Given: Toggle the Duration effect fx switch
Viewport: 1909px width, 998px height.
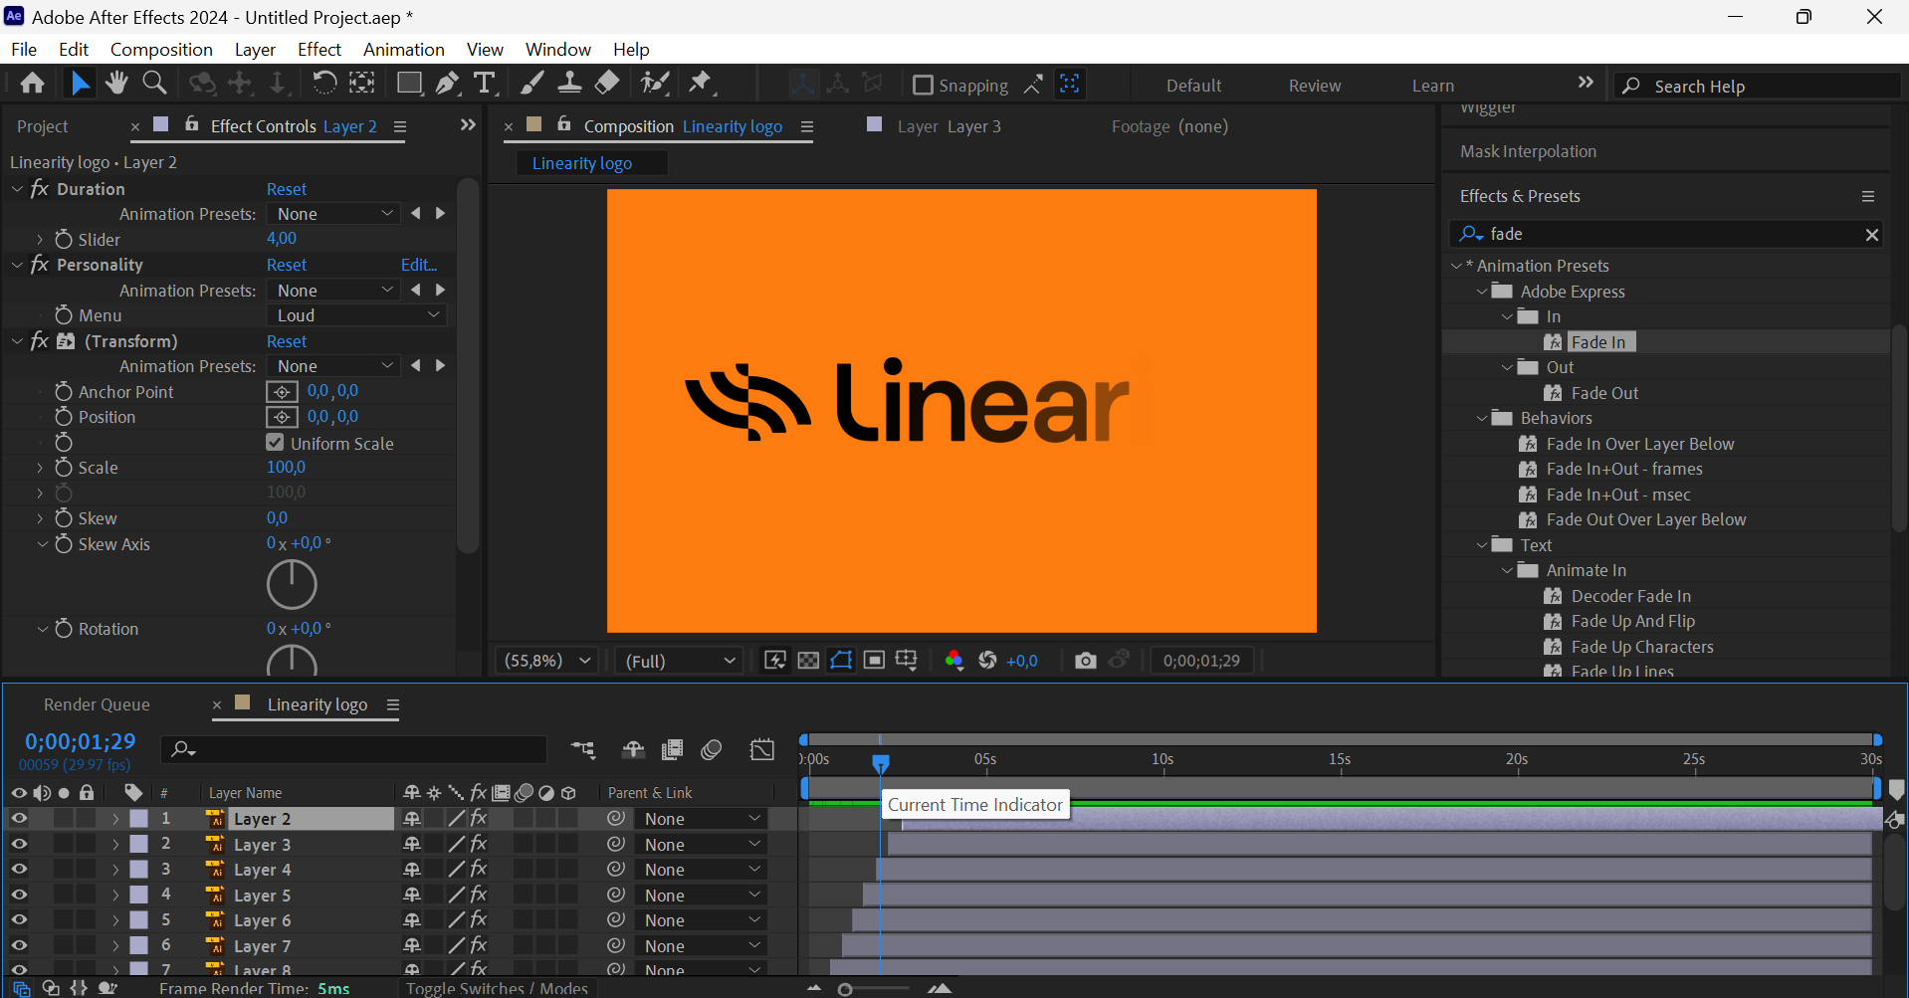Looking at the screenshot, I should click(x=40, y=188).
